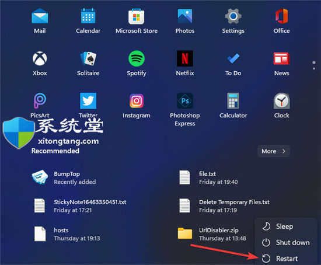Open Delete Temporary Files.txt

coord(224,206)
